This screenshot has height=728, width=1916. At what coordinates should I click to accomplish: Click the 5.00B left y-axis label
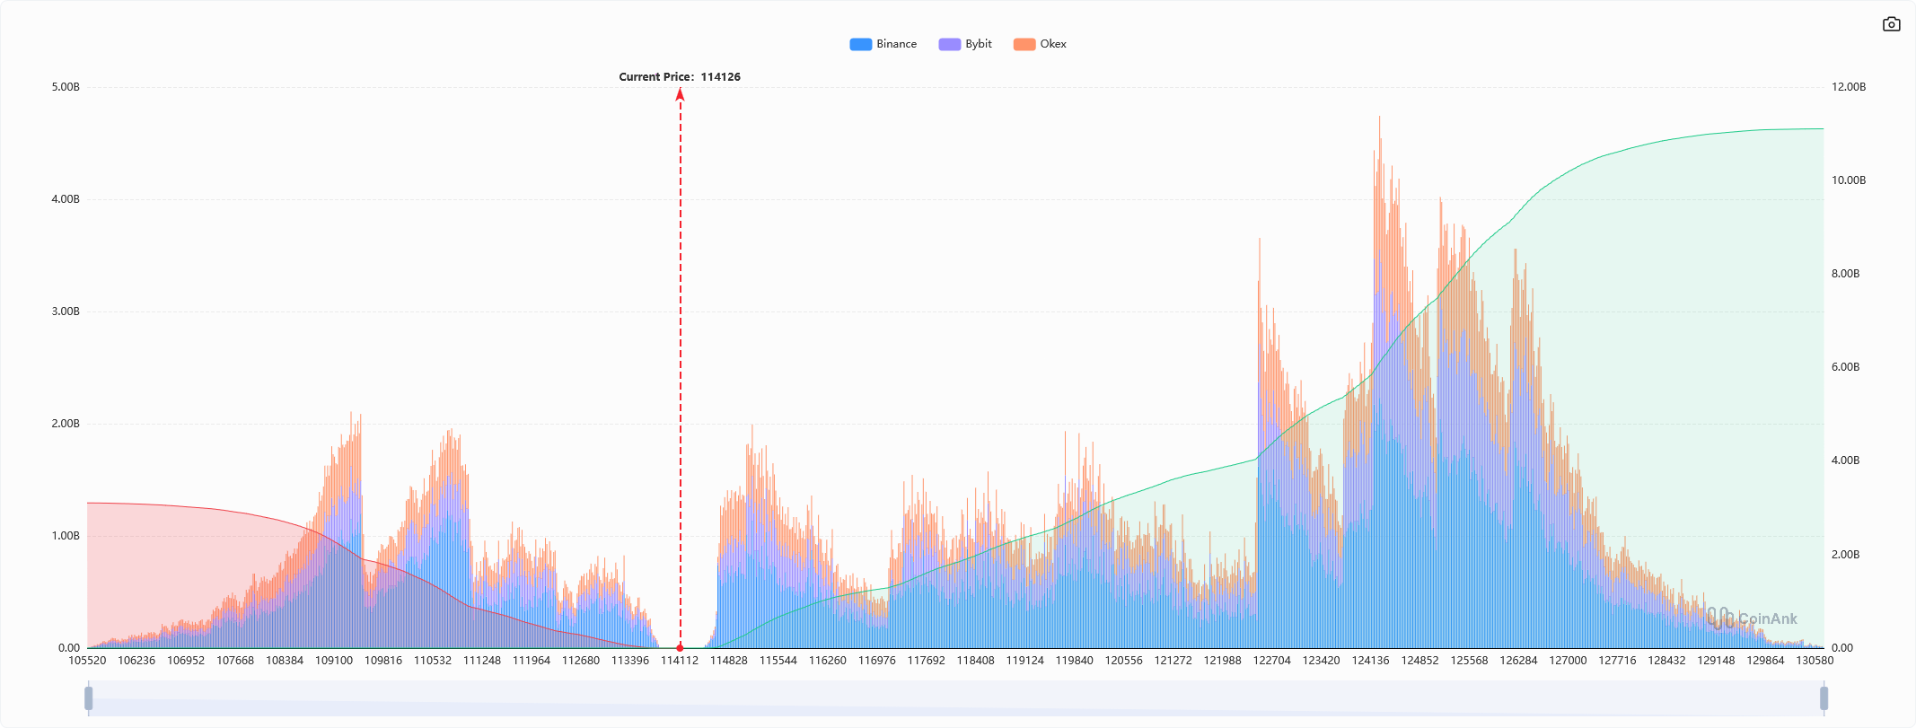click(x=66, y=87)
